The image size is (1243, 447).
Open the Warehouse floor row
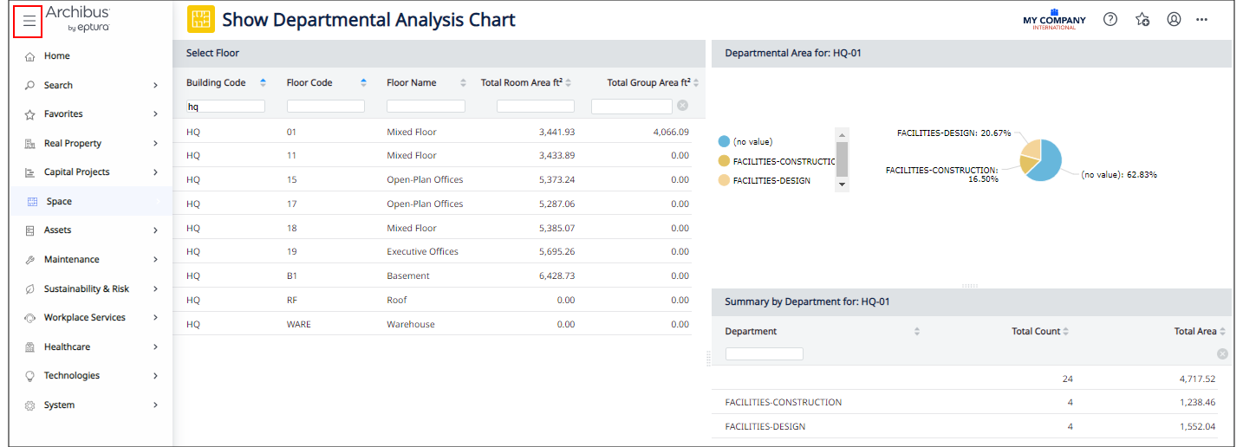point(411,324)
